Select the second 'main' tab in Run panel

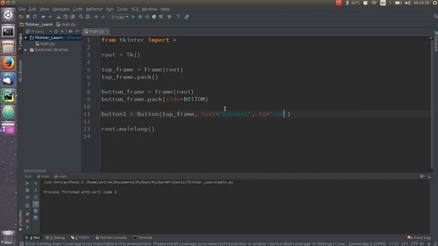(x=61, y=176)
